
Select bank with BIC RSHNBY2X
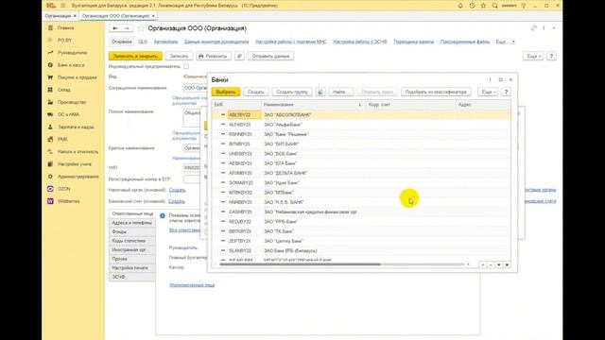pyautogui.click(x=361, y=134)
